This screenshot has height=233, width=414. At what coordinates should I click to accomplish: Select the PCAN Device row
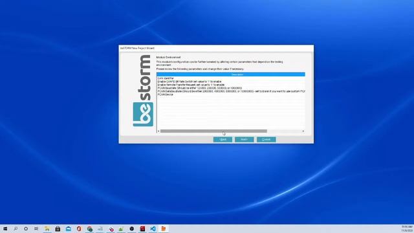point(231,94)
